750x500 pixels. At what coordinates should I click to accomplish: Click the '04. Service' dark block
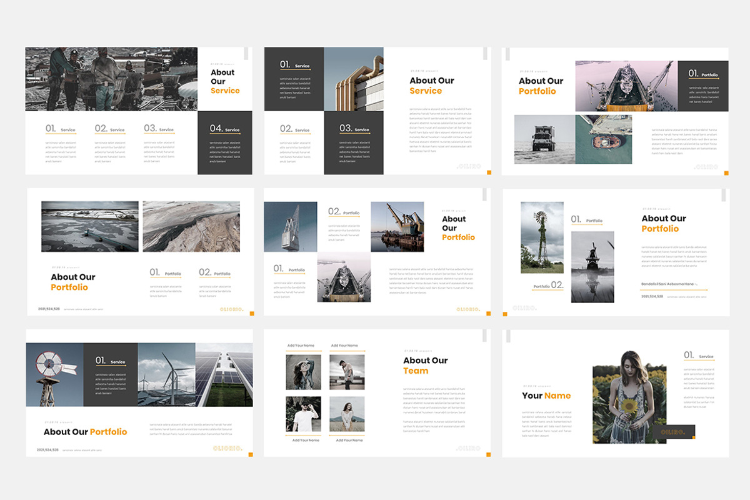coord(225,143)
